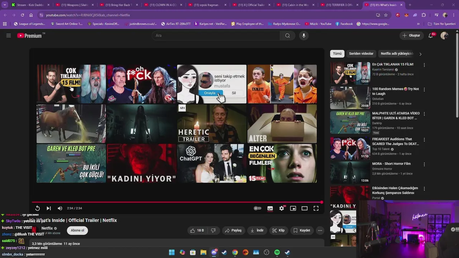Open options for MORA Short Horror Film
Viewport: 459px width, 258px height.
424,164
